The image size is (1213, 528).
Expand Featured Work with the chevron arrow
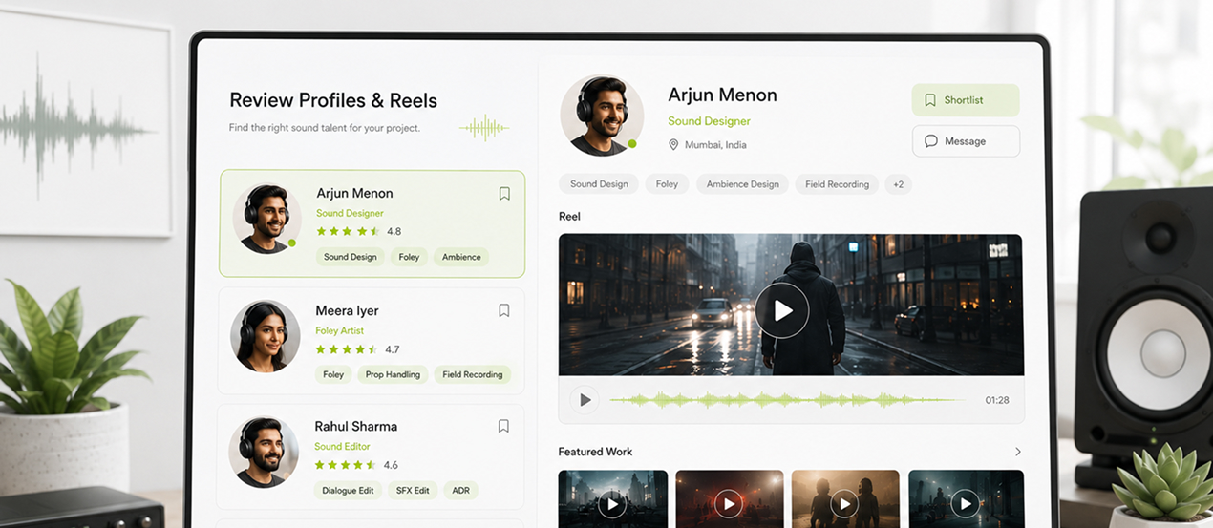1017,452
